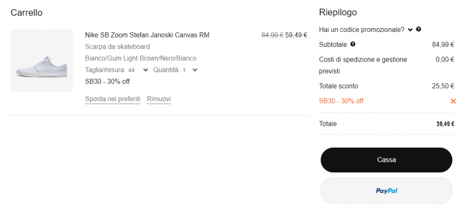Click the Rimuovi link
The image size is (466, 211).
[x=159, y=99]
